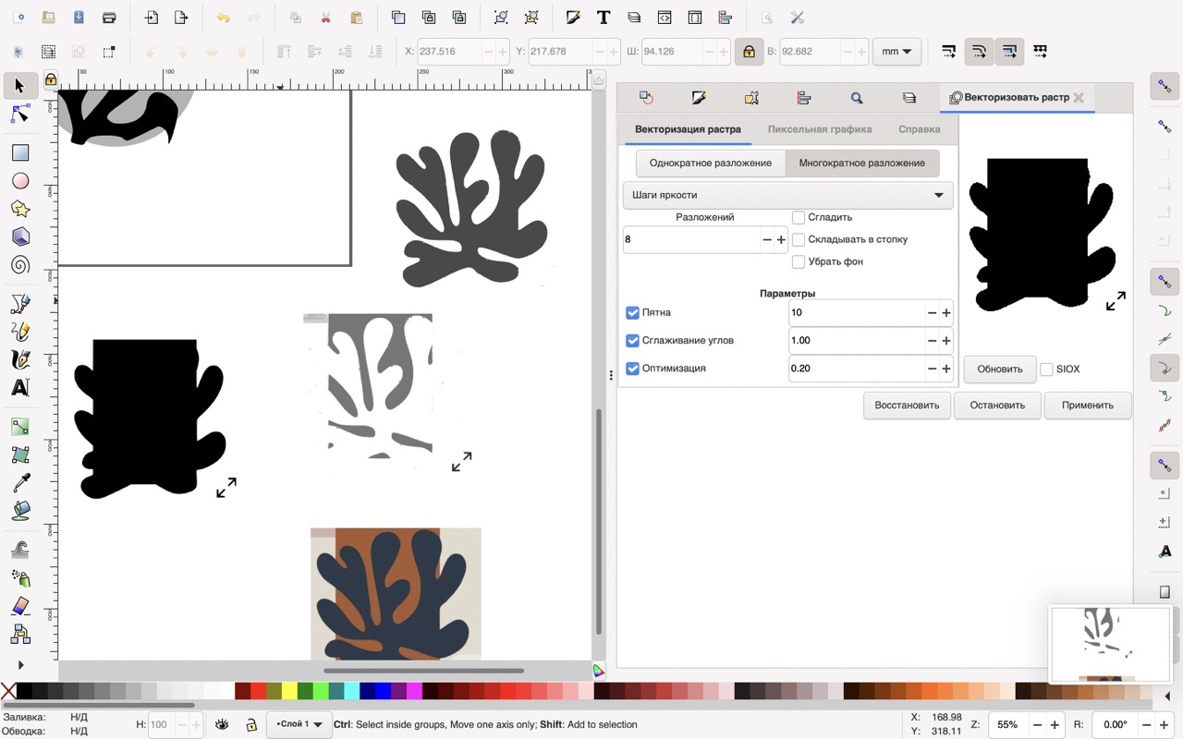Pick the Star and polygon tool

19,209
